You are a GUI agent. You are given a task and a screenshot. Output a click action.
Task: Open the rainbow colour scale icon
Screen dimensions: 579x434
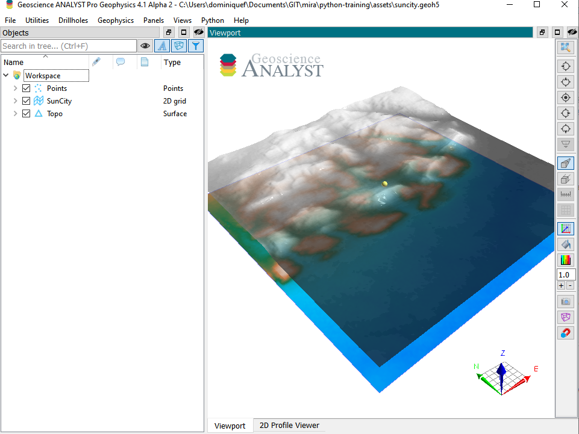pyautogui.click(x=565, y=260)
